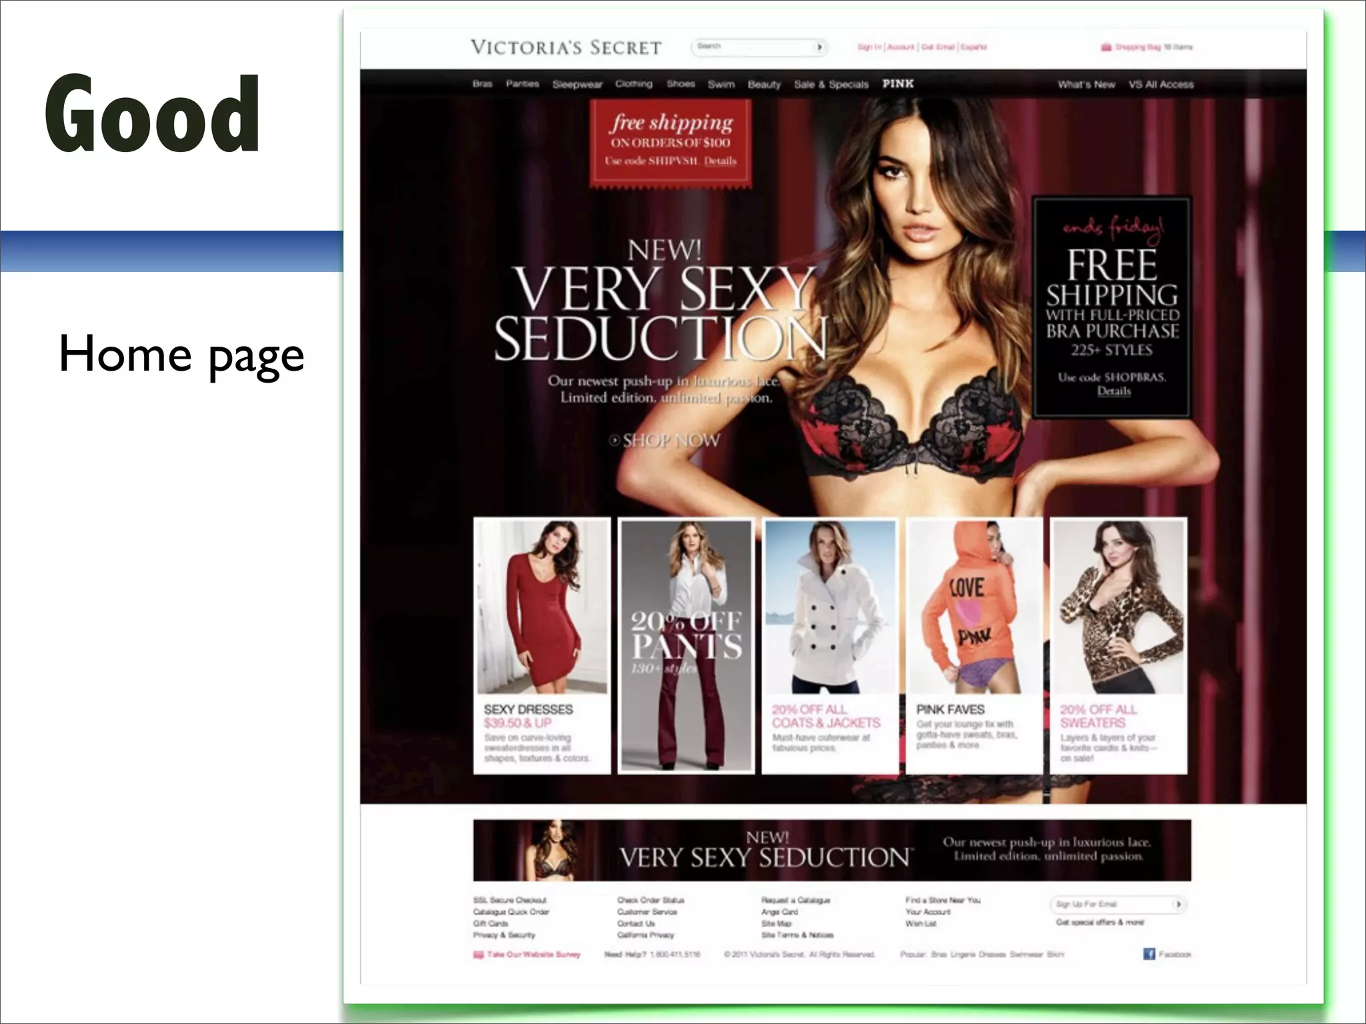Click Details in black Free Shipping box

point(1114,391)
